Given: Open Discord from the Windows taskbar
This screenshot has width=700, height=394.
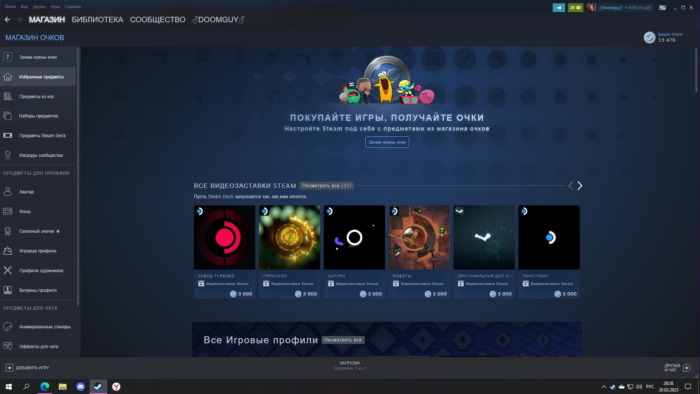Looking at the screenshot, I should point(80,386).
